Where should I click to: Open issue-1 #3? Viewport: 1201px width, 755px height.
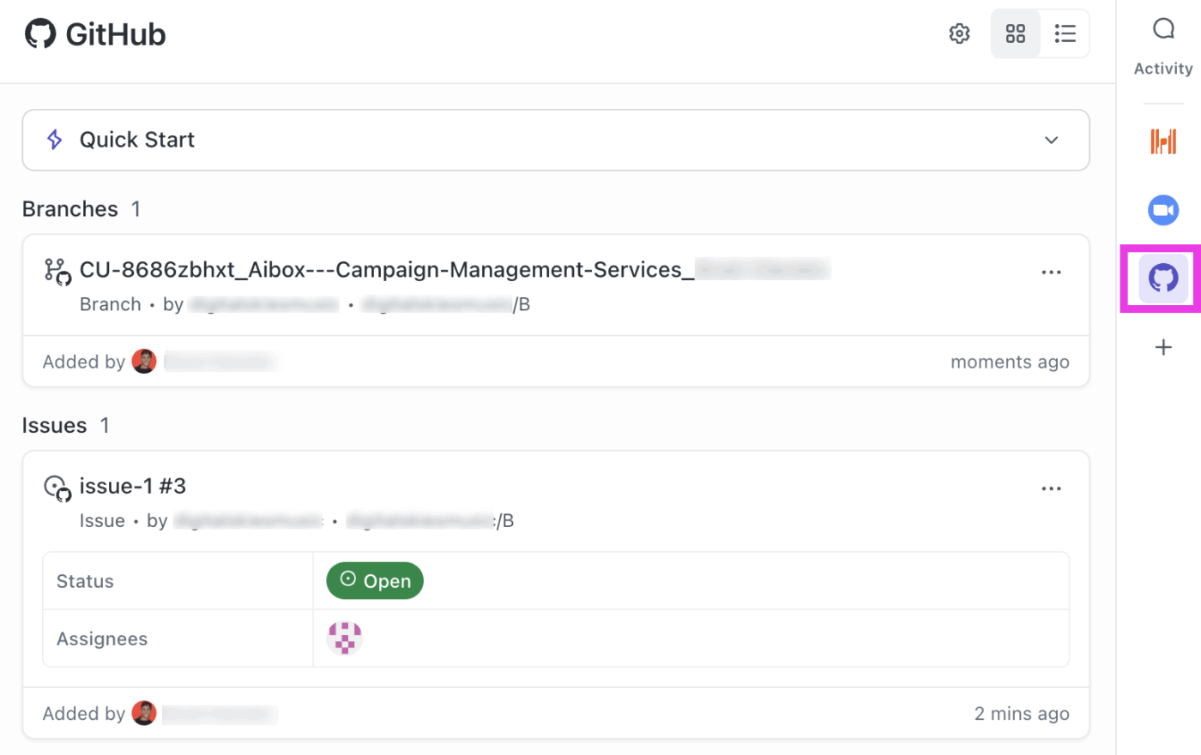[132, 486]
